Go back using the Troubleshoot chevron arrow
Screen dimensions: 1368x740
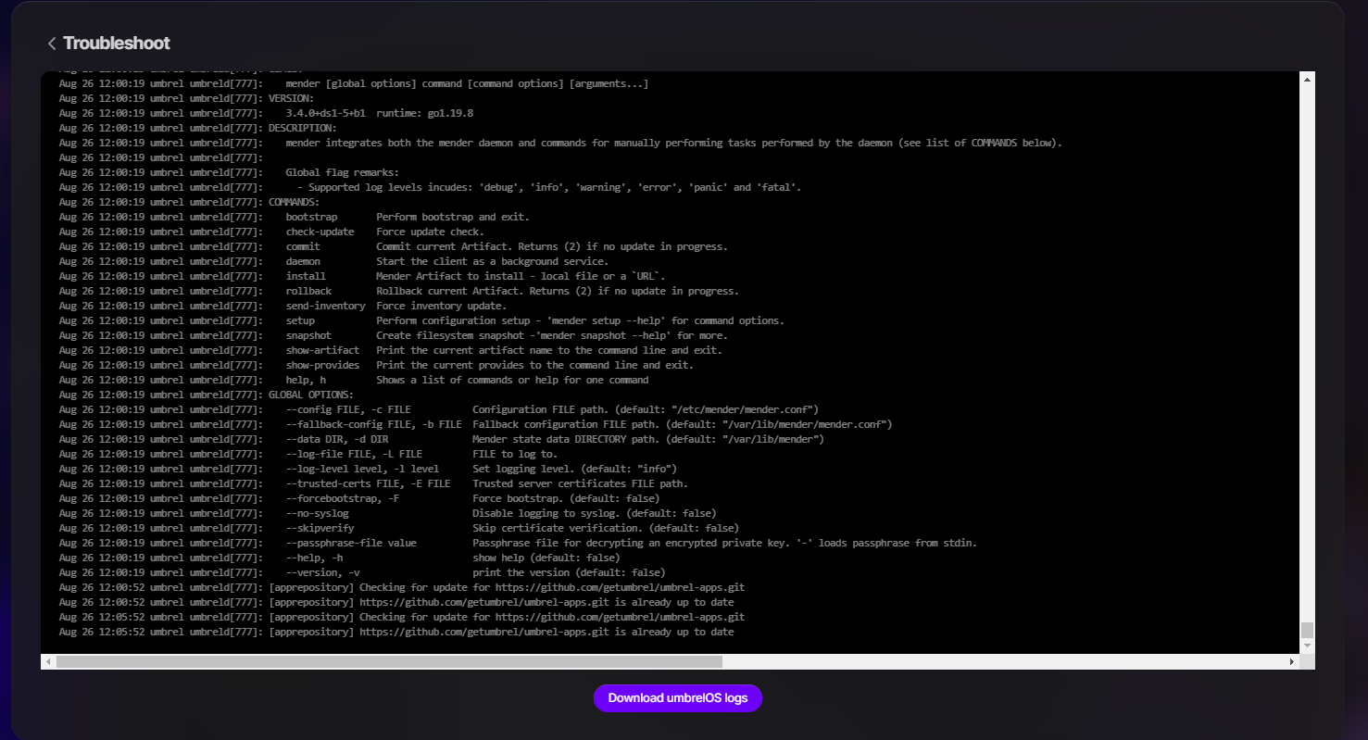[x=52, y=44]
